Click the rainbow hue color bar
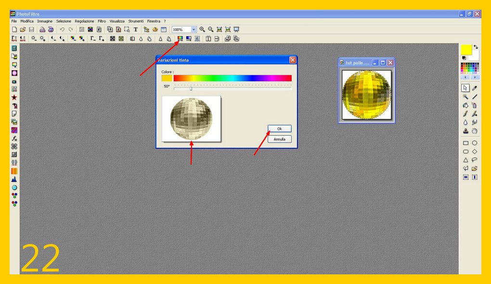 (233, 78)
